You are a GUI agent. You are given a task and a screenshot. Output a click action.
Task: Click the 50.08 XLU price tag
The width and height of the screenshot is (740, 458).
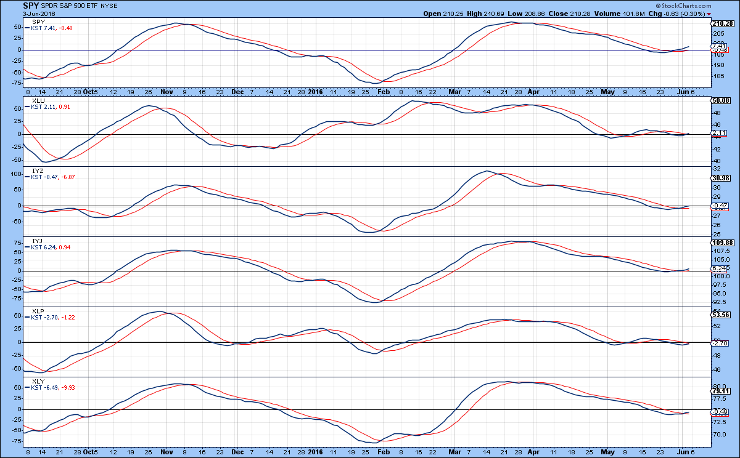(x=721, y=100)
